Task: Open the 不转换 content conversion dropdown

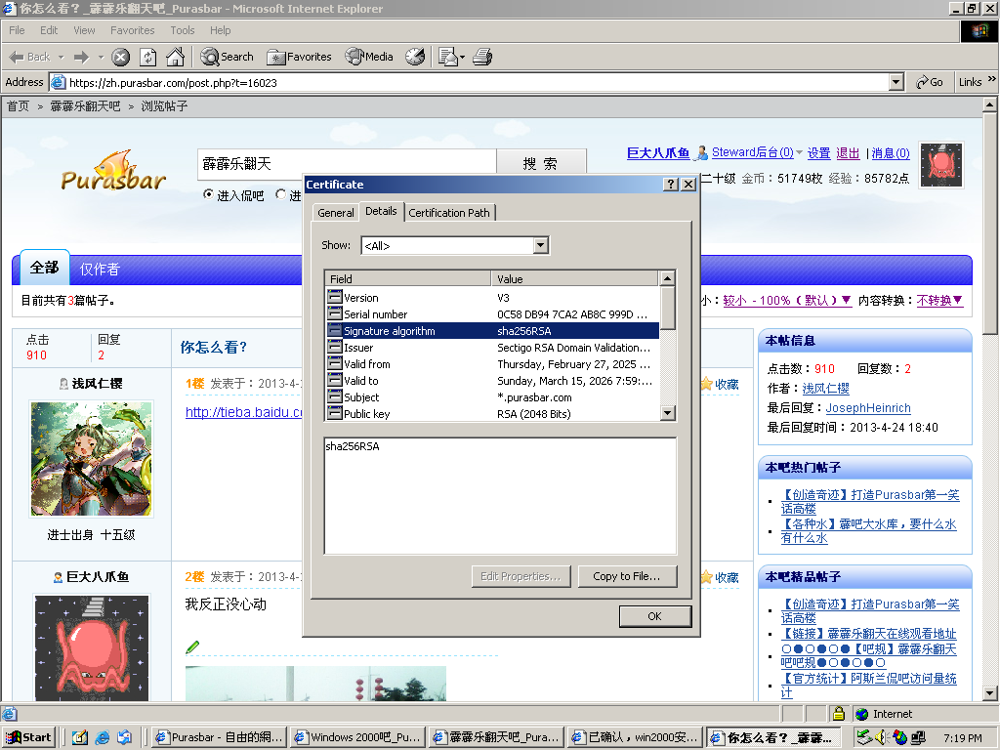Action: click(939, 301)
